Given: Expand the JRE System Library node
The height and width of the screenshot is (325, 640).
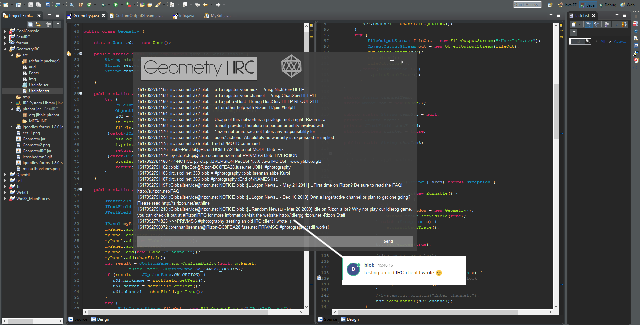Looking at the screenshot, I should 11,103.
